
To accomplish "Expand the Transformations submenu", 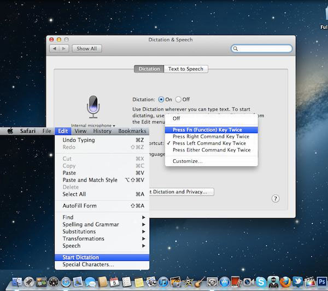I will pos(102,238).
